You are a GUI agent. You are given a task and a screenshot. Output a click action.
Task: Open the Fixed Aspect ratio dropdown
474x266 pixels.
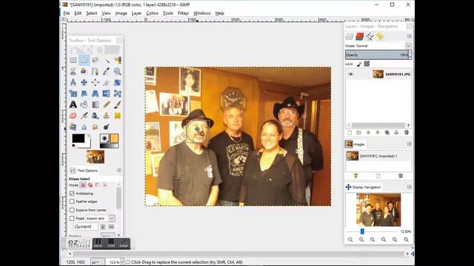click(x=112, y=218)
